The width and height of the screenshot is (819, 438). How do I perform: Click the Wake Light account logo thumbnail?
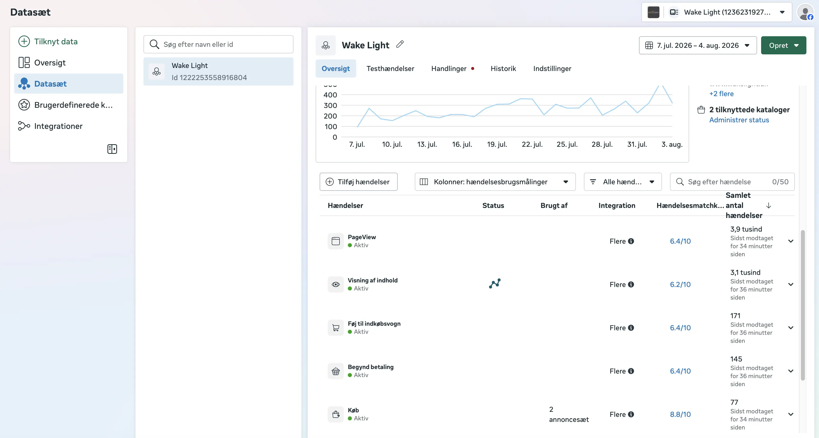coord(653,12)
